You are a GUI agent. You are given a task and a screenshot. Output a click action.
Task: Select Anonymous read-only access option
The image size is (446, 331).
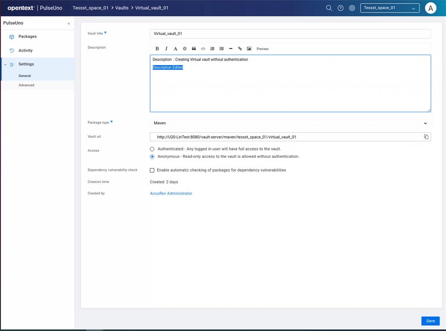point(152,157)
